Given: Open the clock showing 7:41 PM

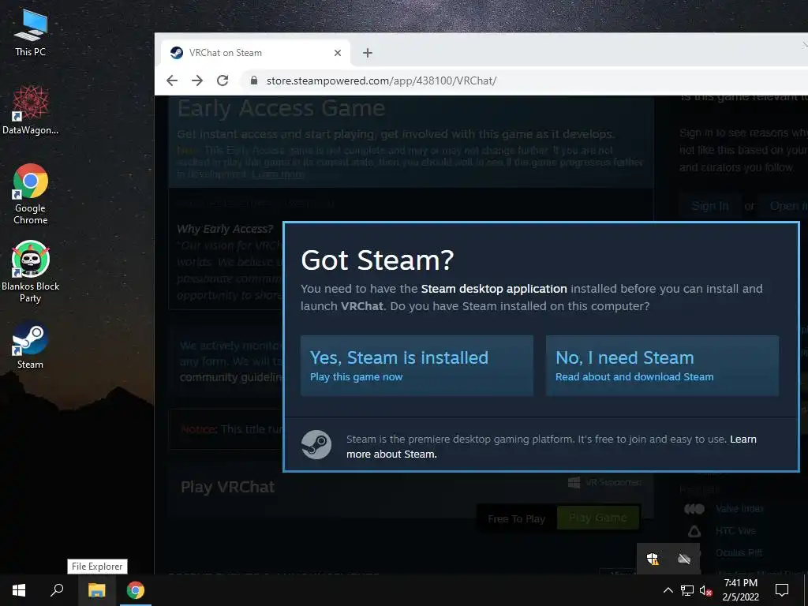Looking at the screenshot, I should pos(740,590).
